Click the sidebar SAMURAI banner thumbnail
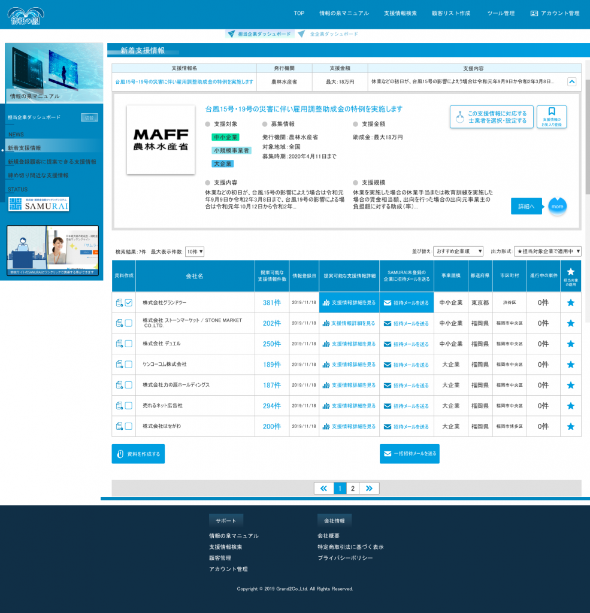This screenshot has height=613, width=590. coord(52,250)
